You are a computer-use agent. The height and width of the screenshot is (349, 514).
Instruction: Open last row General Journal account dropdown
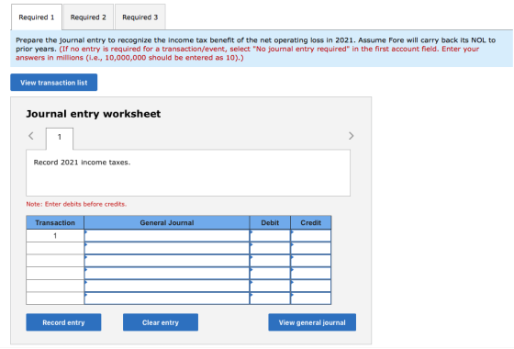tap(167, 298)
